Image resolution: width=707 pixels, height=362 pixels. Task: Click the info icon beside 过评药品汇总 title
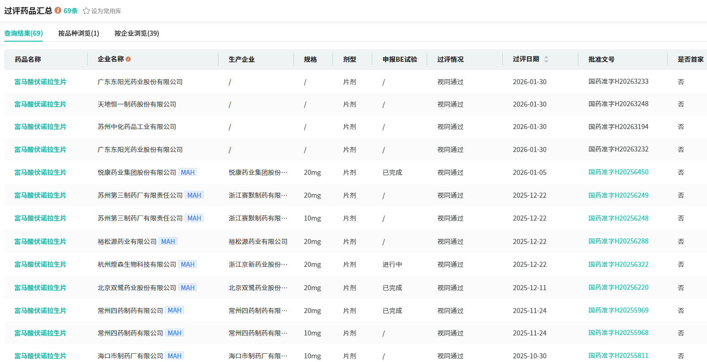tap(58, 11)
